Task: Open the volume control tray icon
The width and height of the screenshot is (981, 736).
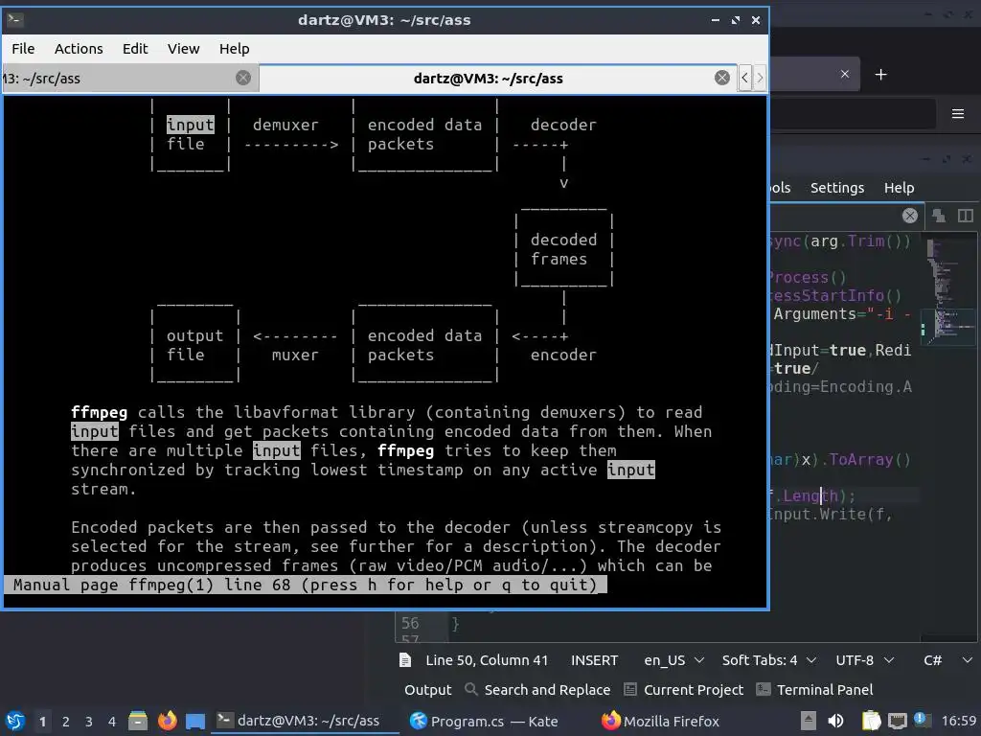Action: [x=835, y=721]
